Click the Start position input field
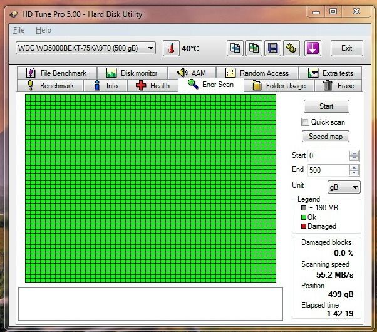 point(328,156)
